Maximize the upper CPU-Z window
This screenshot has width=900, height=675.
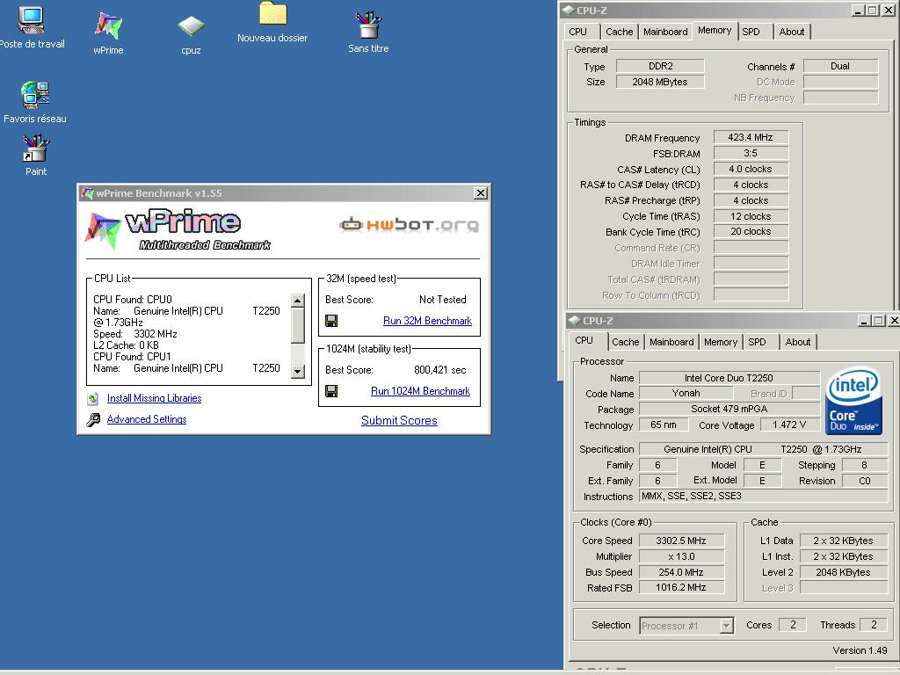click(x=872, y=11)
